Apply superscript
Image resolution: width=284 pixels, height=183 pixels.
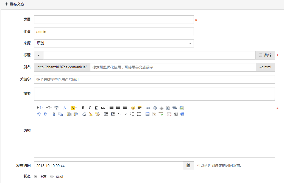pyautogui.click(x=126, y=114)
